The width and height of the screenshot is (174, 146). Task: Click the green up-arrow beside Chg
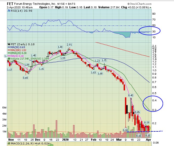point(150,7)
